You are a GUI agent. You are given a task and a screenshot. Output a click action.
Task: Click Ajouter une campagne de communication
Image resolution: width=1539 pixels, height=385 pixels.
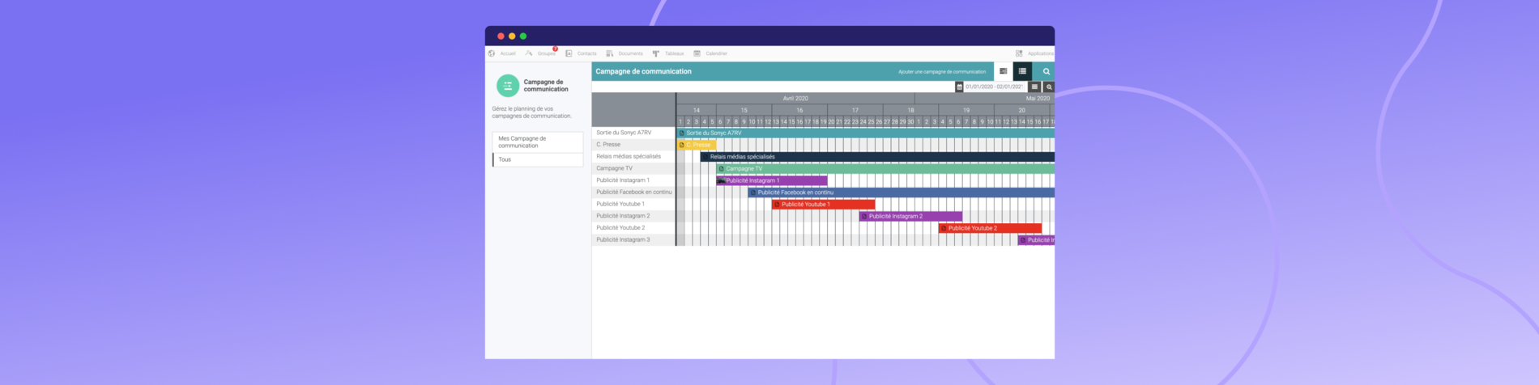click(942, 72)
